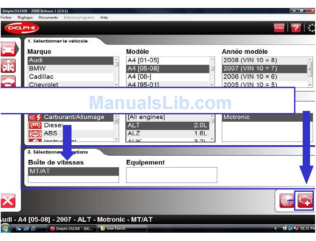Image resolution: width=316 pixels, height=241 pixels.
Task: Select the ABS system icon
Action: [35, 134]
